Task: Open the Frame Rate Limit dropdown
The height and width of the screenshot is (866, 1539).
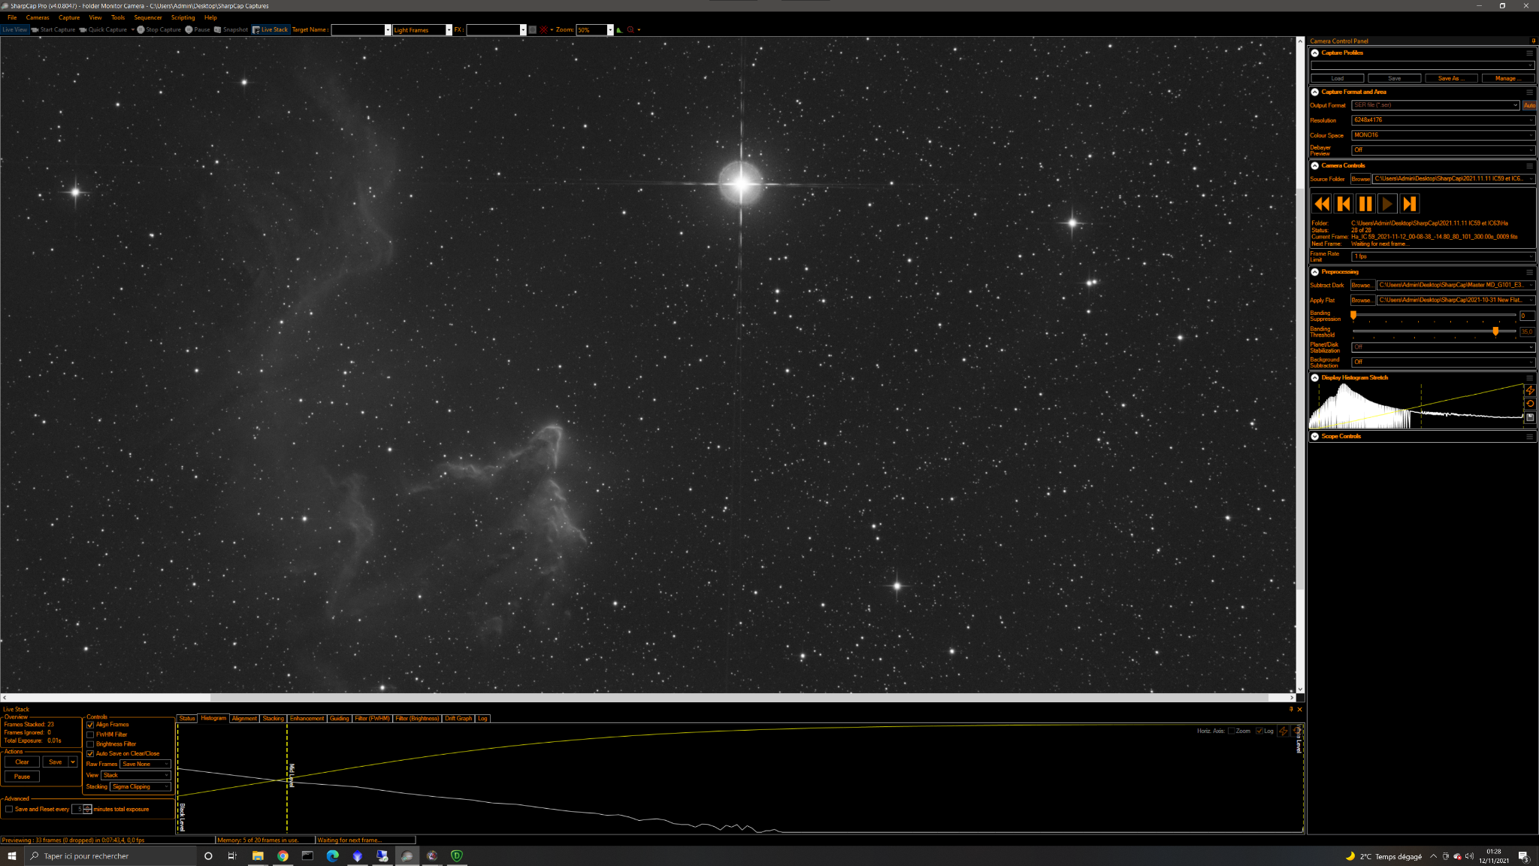Action: click(x=1443, y=256)
